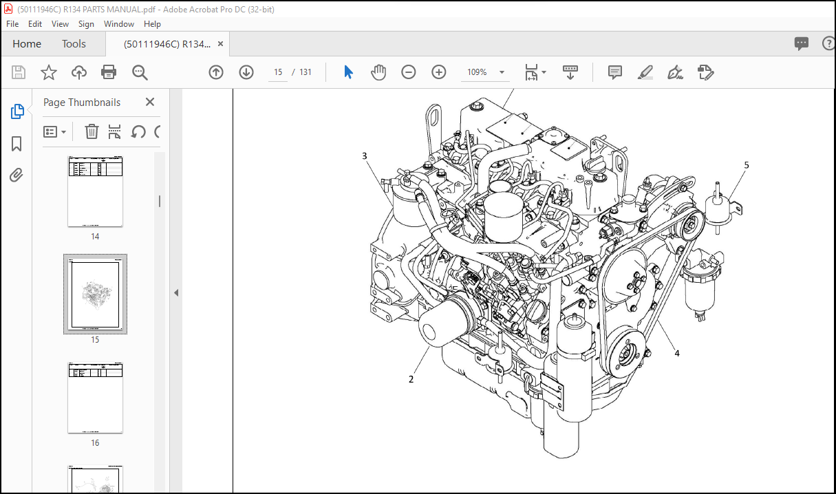Zoom out with the minus button
This screenshot has width=836, height=494.
[409, 72]
